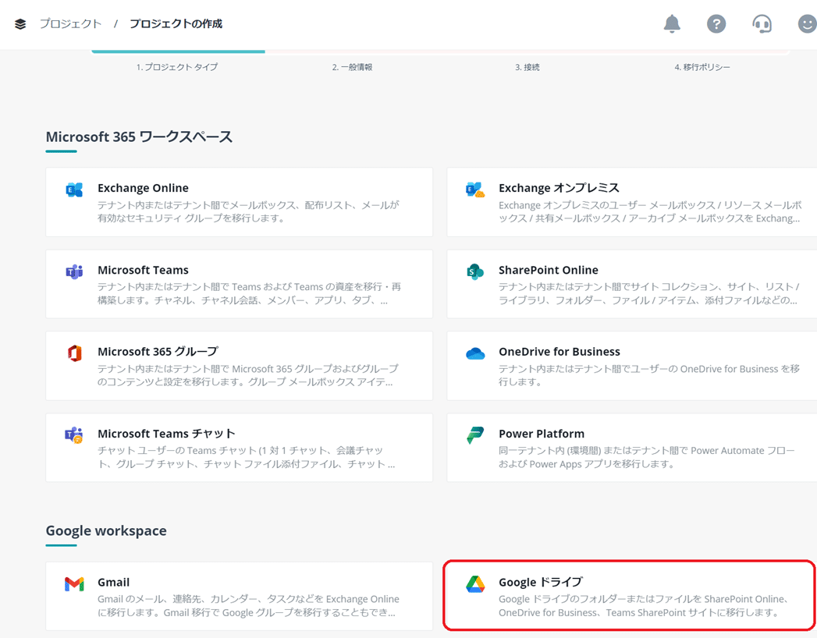The height and width of the screenshot is (638, 817).
Task: Click the Microsoft Teams description text
Action: (x=249, y=293)
